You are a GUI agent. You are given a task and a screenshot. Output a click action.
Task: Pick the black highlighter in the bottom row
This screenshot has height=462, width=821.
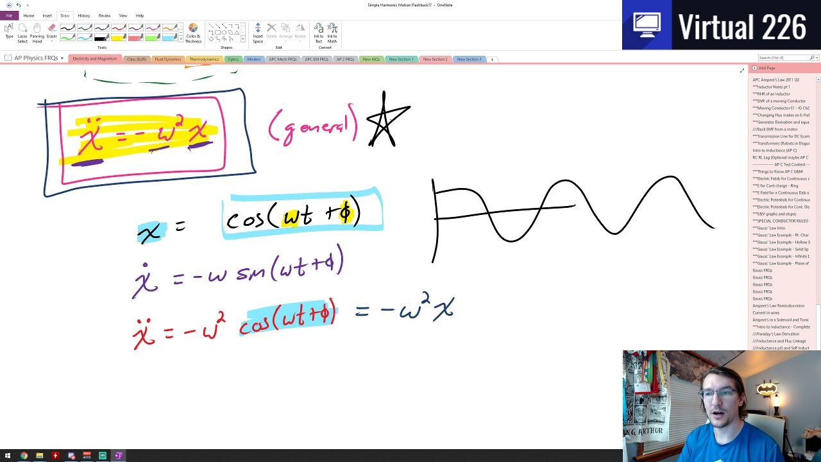click(x=102, y=37)
